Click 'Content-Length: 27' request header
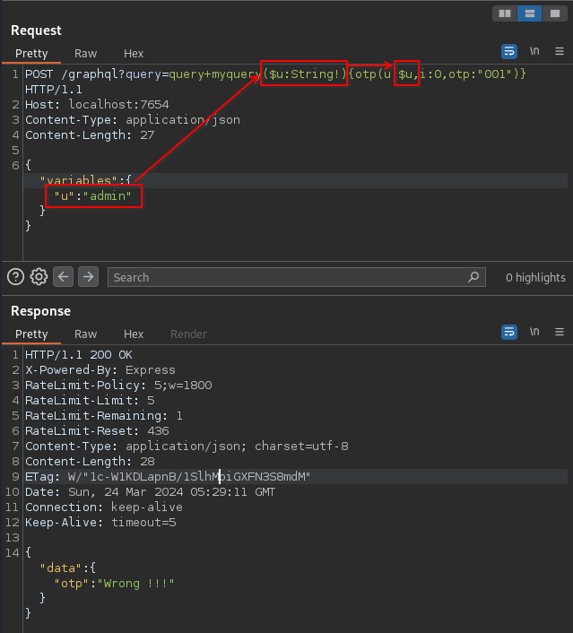Viewport: 573px width, 633px height. coord(90,134)
